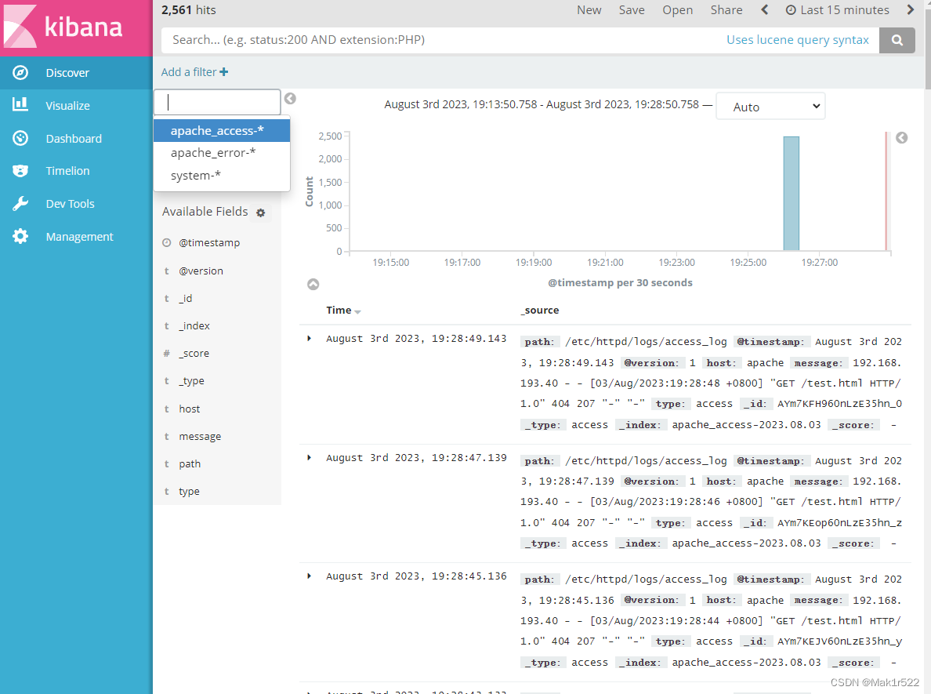Screen dimensions: 931x694
Task: Move time range forward with right chevron
Action: click(910, 9)
